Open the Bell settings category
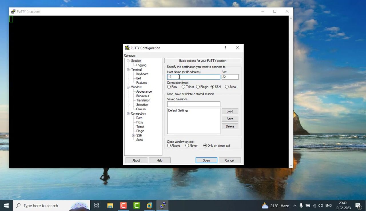Image resolution: width=366 pixels, height=211 pixels. tap(138, 78)
